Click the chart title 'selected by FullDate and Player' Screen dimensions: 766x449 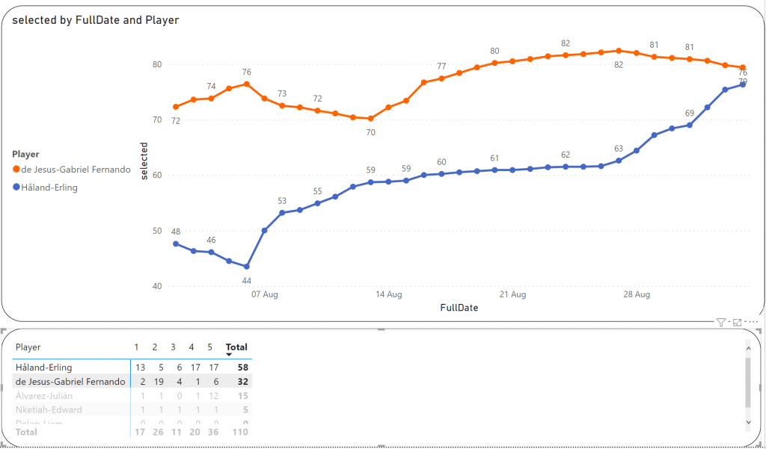pyautogui.click(x=96, y=20)
